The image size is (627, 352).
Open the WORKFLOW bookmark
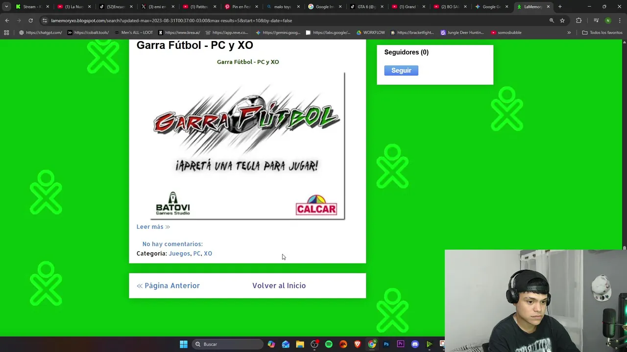[x=370, y=33]
